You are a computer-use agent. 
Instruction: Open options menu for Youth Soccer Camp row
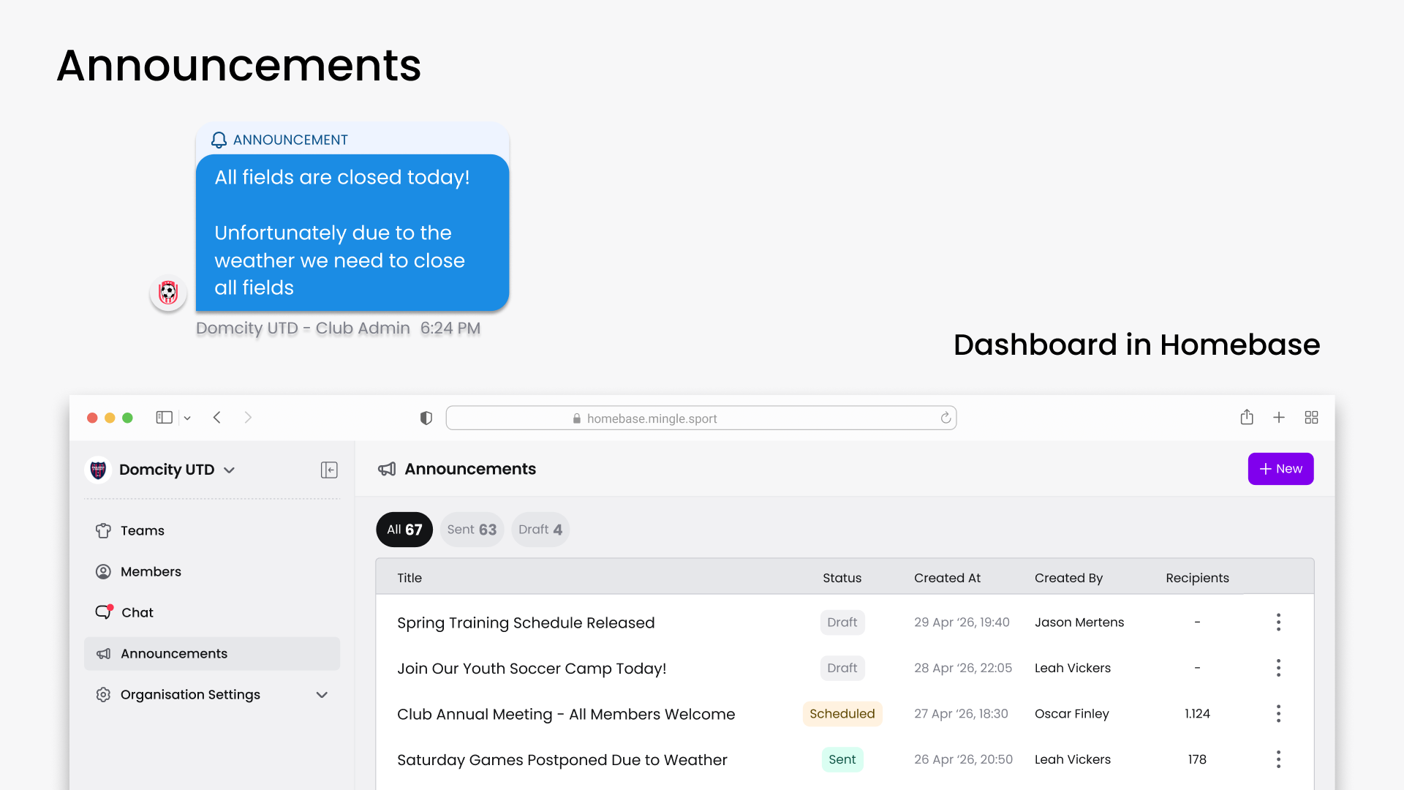(1278, 668)
